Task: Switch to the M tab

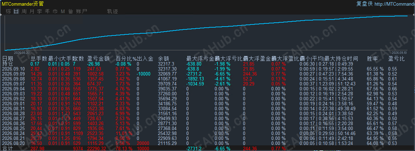Action: coord(63,11)
